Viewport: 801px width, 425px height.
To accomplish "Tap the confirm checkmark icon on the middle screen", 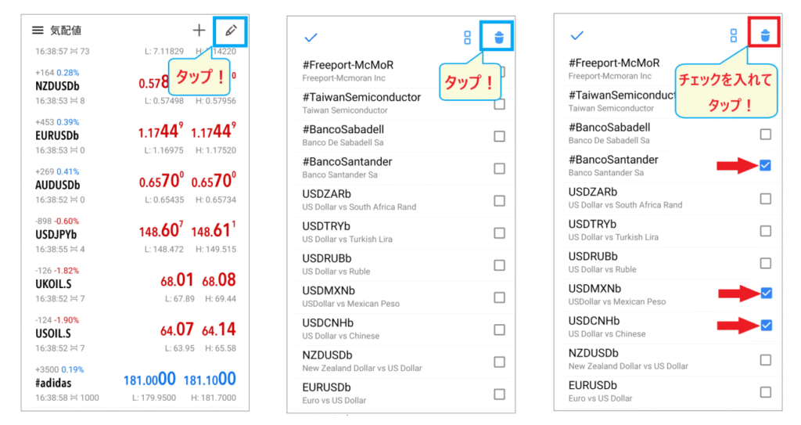I will (x=311, y=36).
